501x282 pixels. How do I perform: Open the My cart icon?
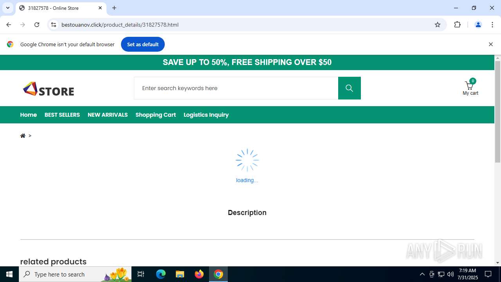470,87
